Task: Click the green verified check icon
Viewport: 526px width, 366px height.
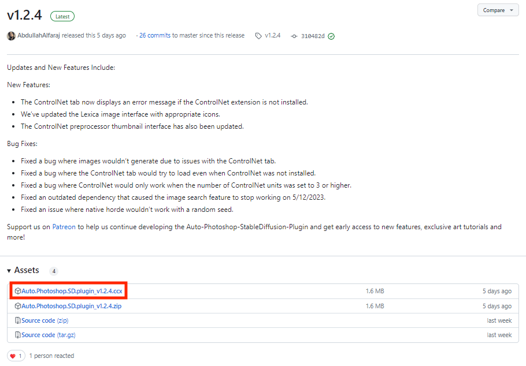Action: click(x=331, y=36)
